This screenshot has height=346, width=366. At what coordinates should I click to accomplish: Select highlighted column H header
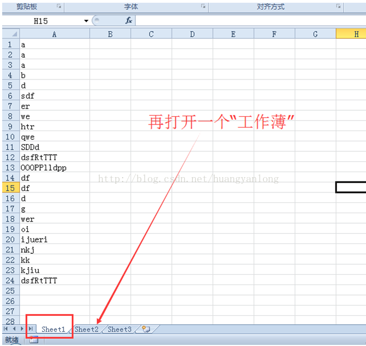(351, 34)
